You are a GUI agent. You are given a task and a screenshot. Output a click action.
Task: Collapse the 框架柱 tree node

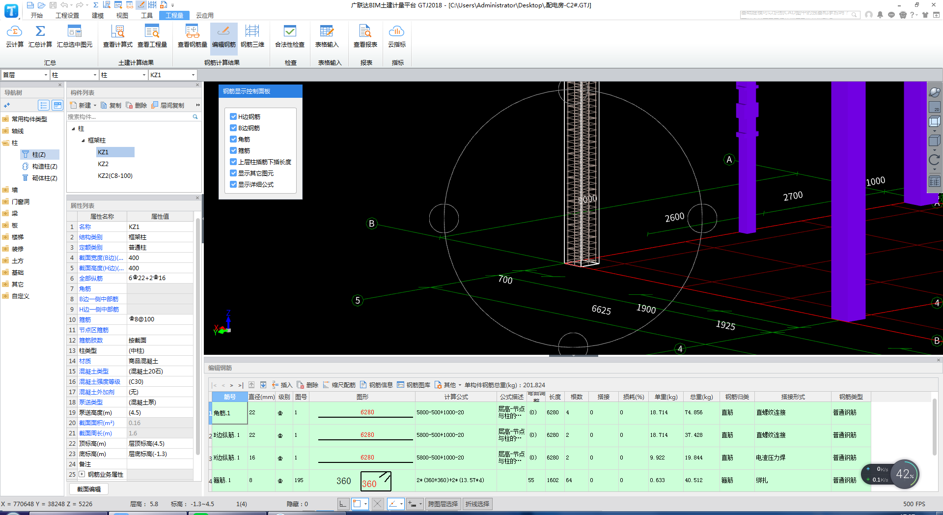click(x=83, y=141)
